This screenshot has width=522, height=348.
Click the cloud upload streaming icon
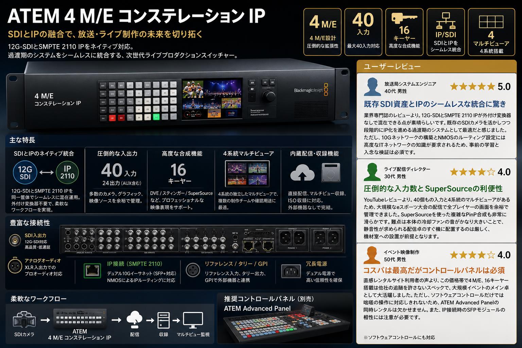point(302,172)
